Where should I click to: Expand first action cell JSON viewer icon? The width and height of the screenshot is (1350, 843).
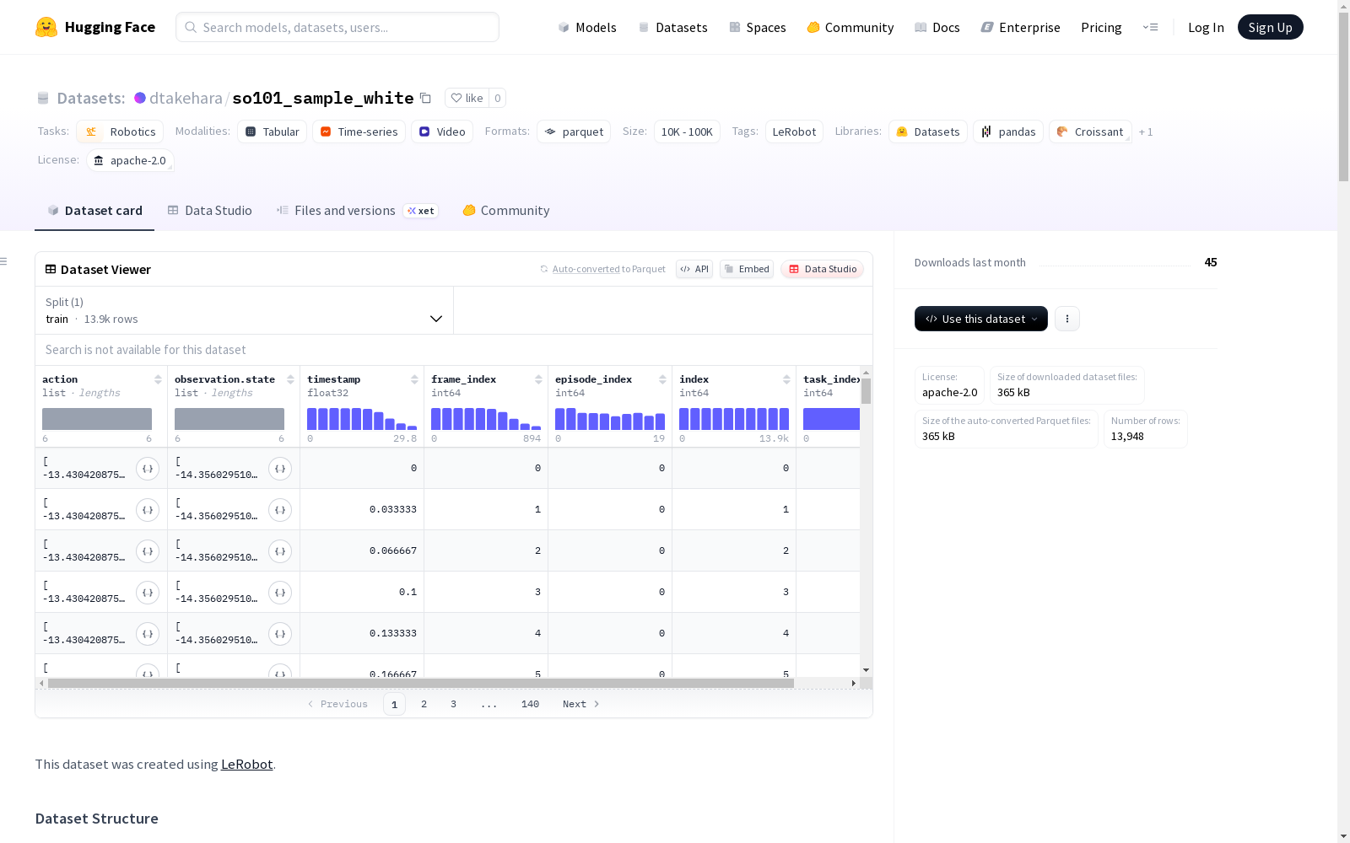[x=148, y=469]
